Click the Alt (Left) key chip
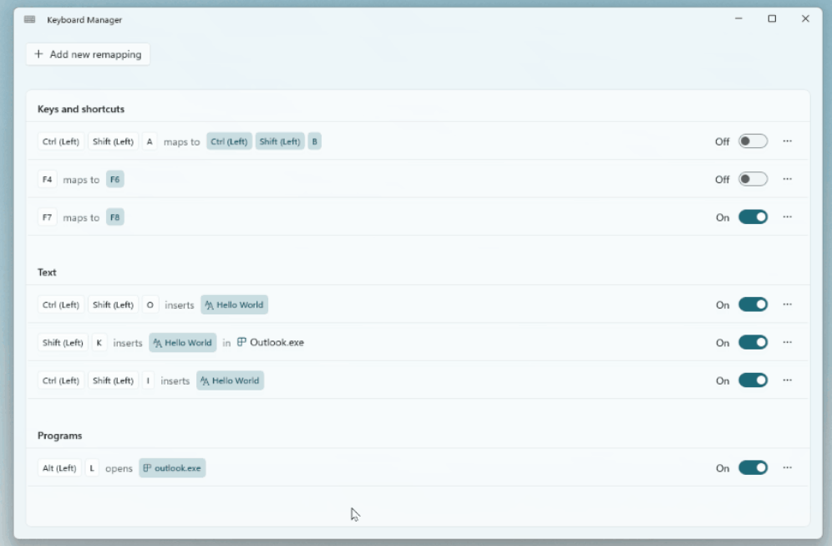Image resolution: width=832 pixels, height=546 pixels. tap(59, 468)
